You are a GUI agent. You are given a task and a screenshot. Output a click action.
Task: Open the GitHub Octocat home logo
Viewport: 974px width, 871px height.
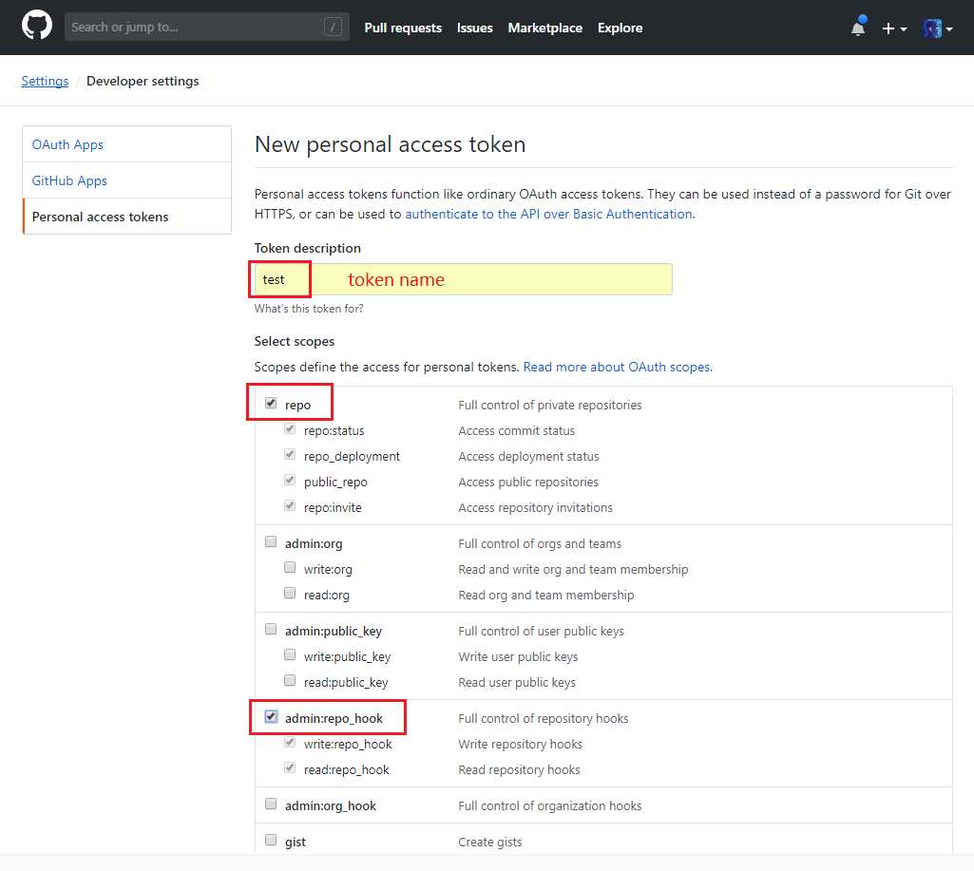[37, 27]
